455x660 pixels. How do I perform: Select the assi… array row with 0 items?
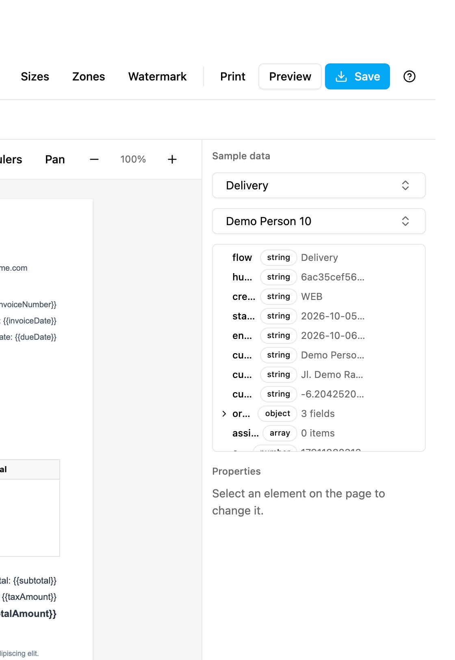point(319,433)
